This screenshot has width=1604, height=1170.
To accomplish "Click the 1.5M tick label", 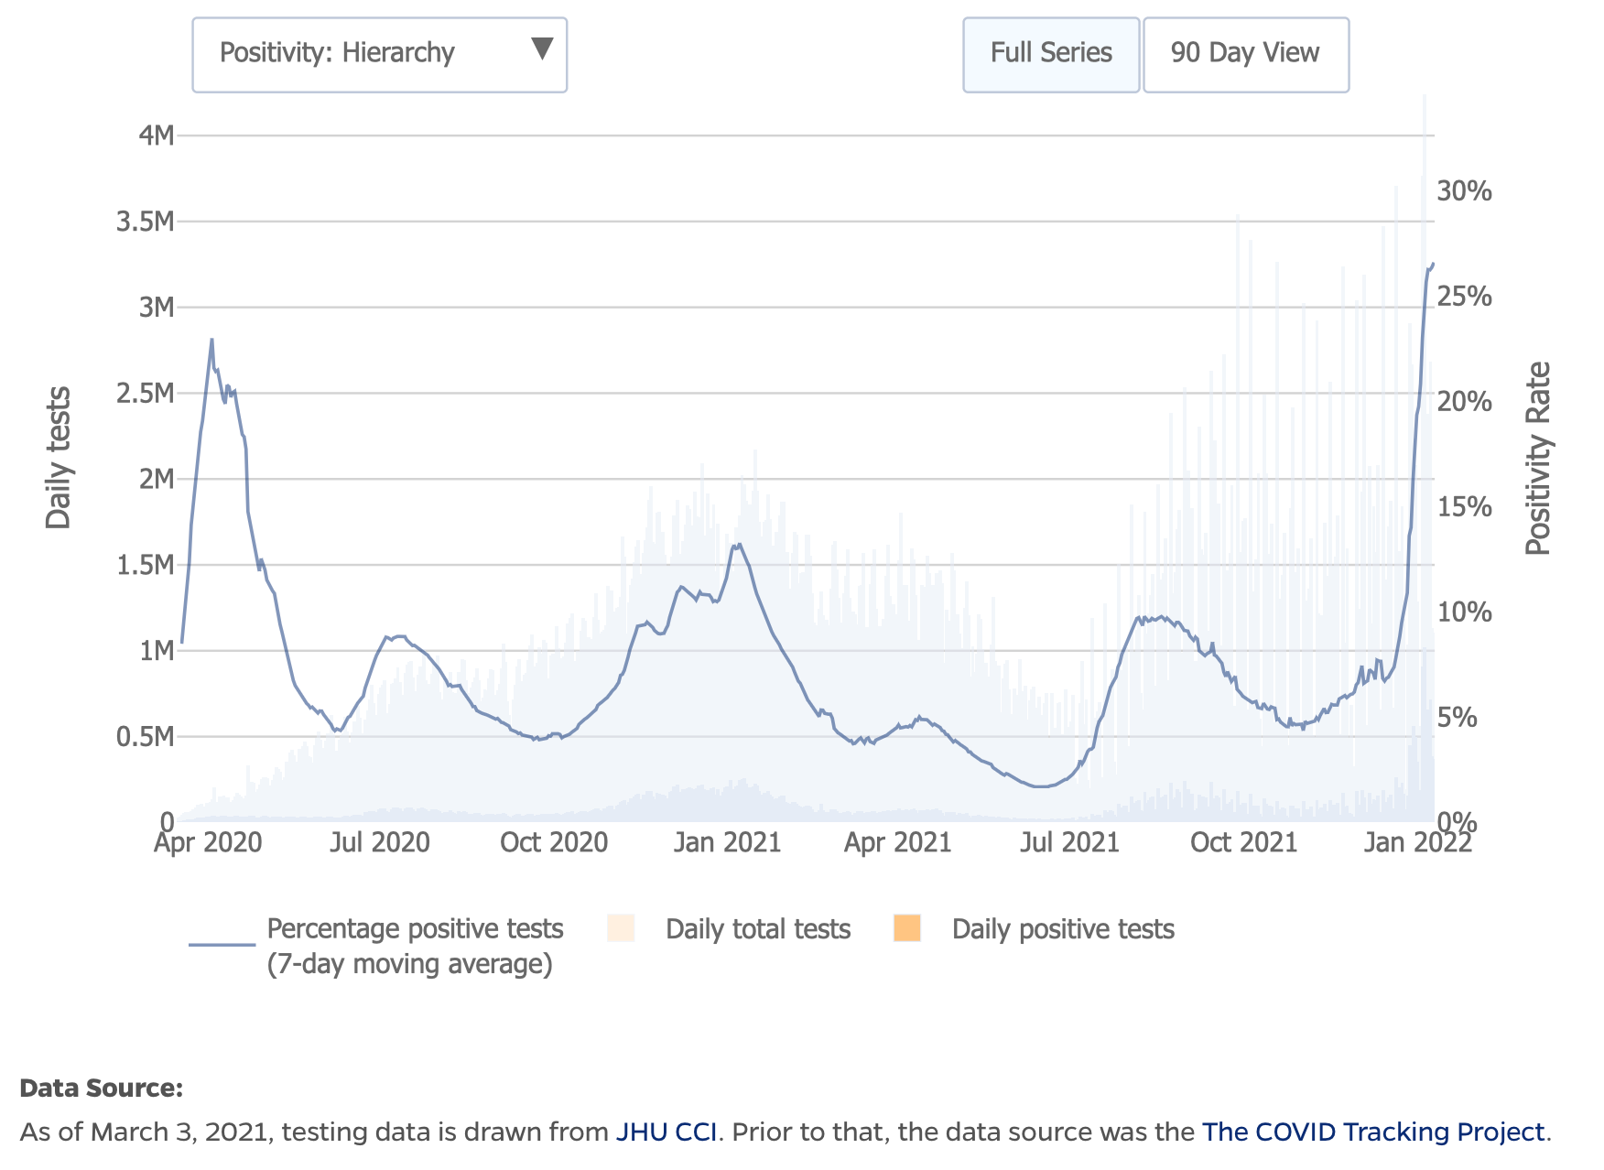I will pyautogui.click(x=145, y=565).
